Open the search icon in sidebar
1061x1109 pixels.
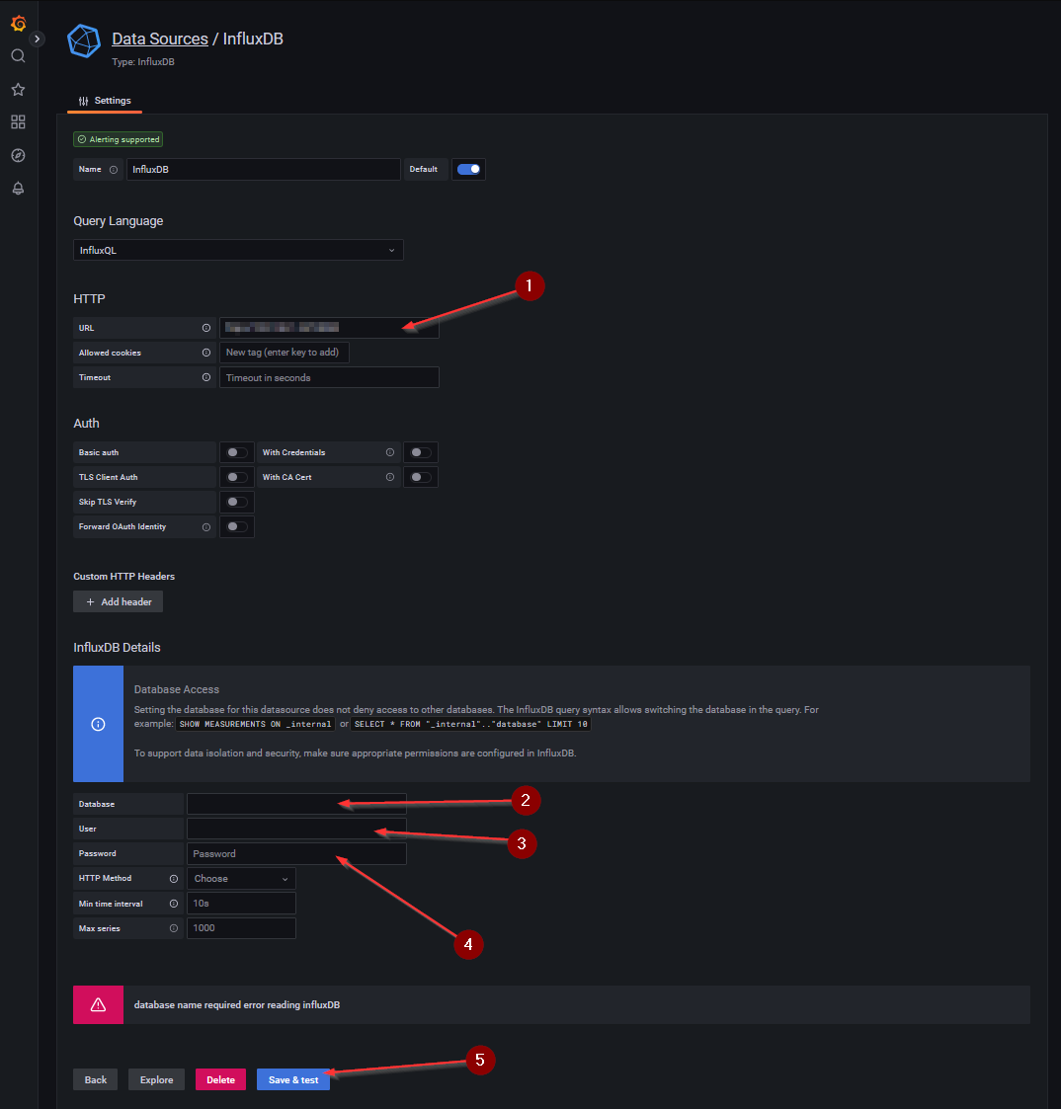click(x=18, y=56)
